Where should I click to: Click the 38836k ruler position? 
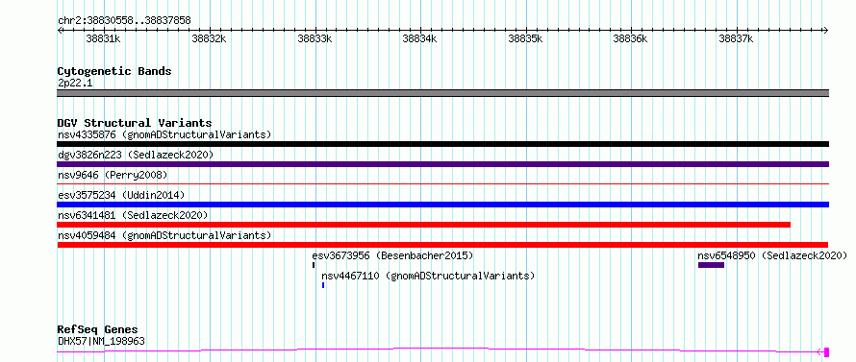[x=631, y=38]
